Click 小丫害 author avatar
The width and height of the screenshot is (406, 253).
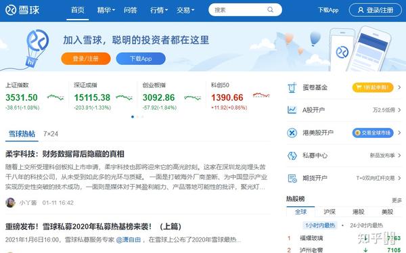pyautogui.click(x=10, y=202)
